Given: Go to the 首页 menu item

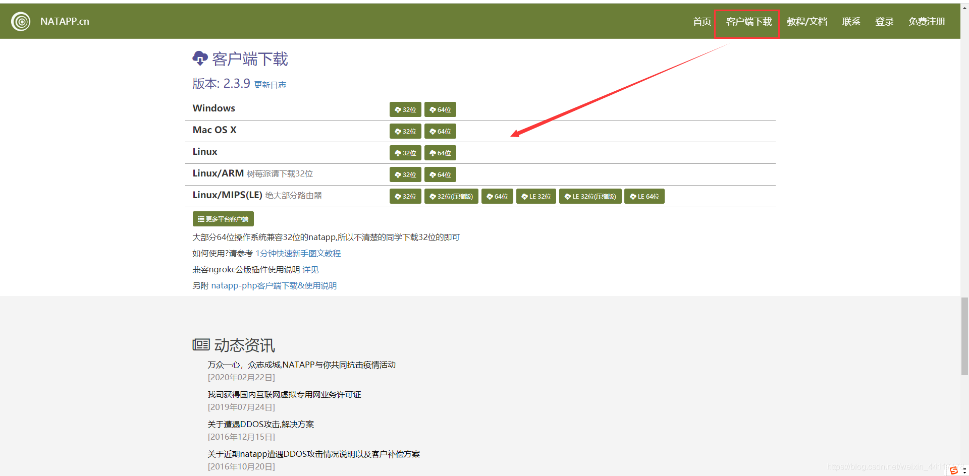Looking at the screenshot, I should tap(702, 22).
